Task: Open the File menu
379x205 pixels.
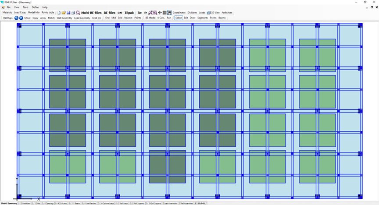Action: pos(9,7)
